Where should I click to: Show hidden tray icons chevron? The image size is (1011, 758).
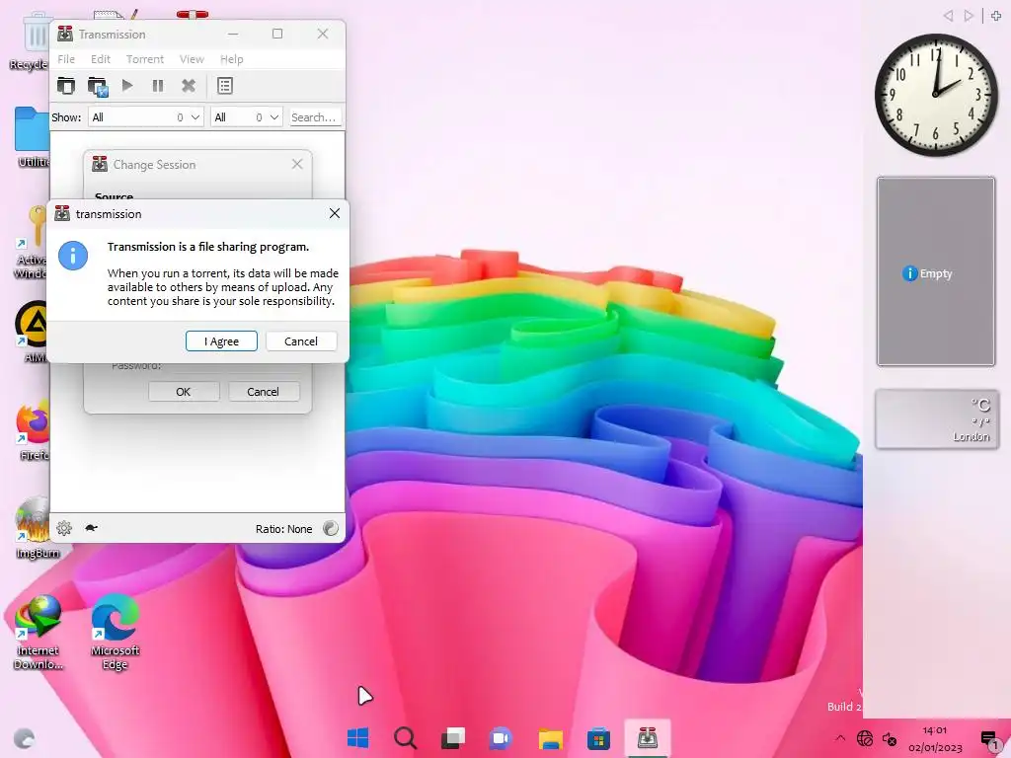(x=840, y=738)
